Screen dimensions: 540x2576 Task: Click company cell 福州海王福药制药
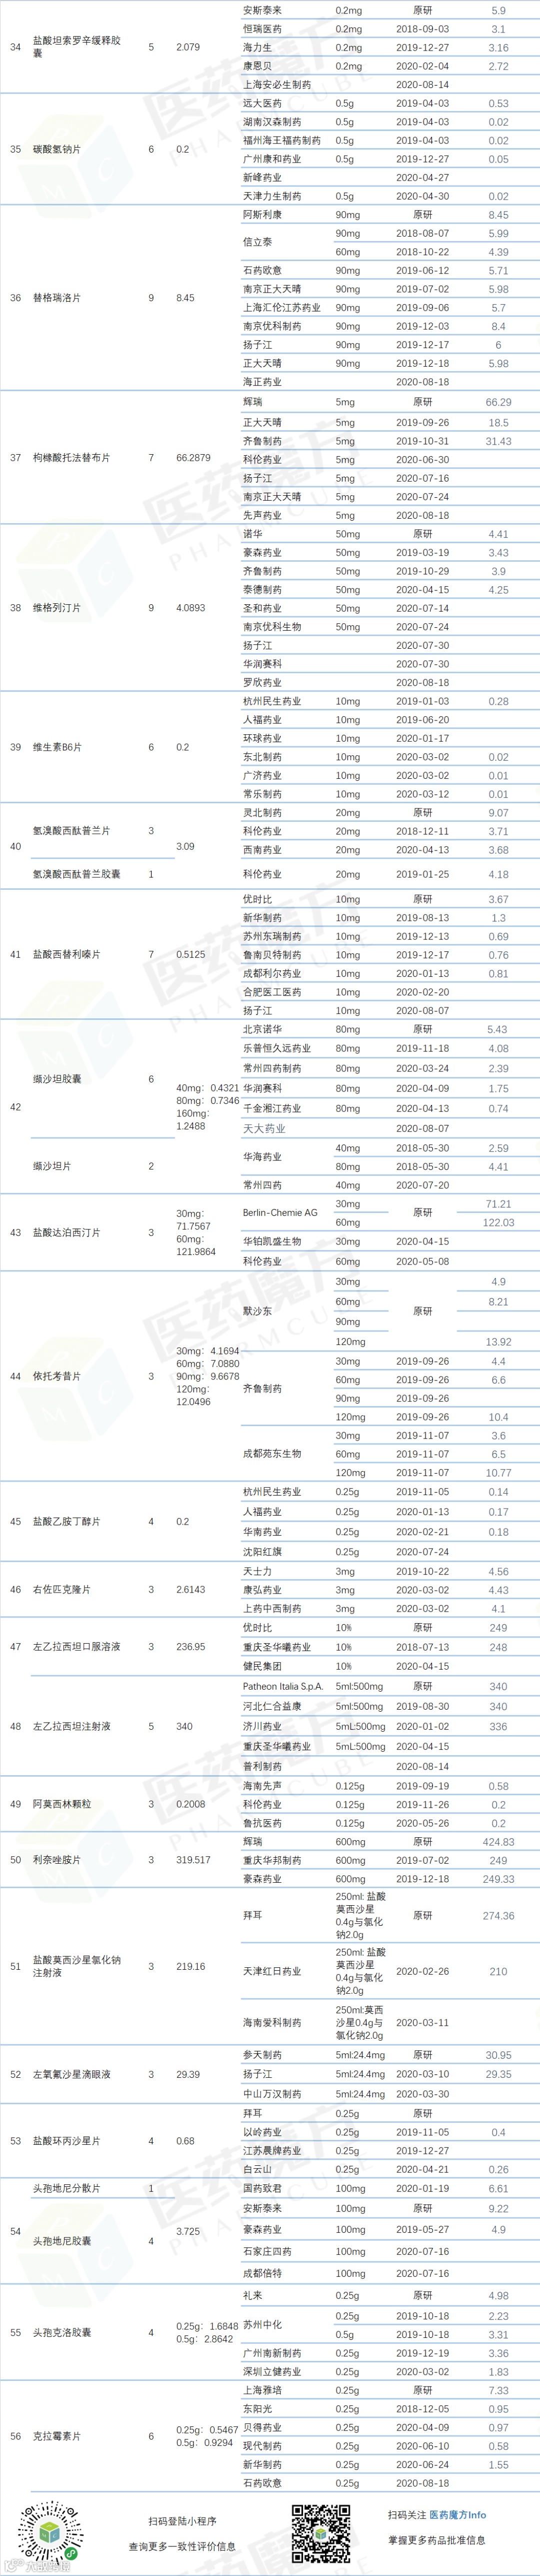coord(282,141)
